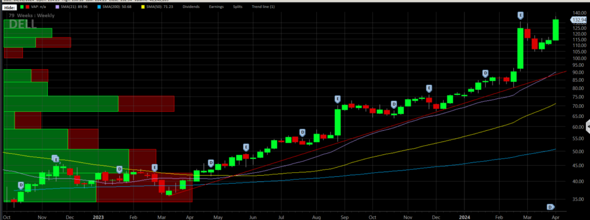Open the Earnings marker on the August 2023 gap-up candle
590x220 pixels.
(x=338, y=99)
